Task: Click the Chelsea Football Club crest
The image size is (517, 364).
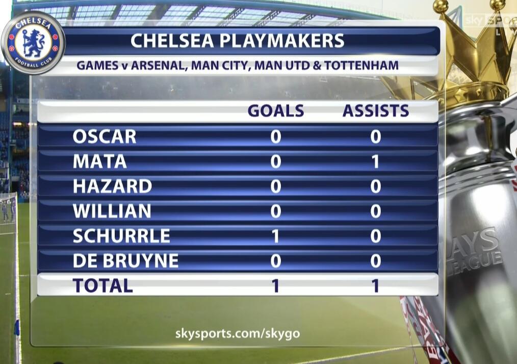Action: (x=33, y=43)
